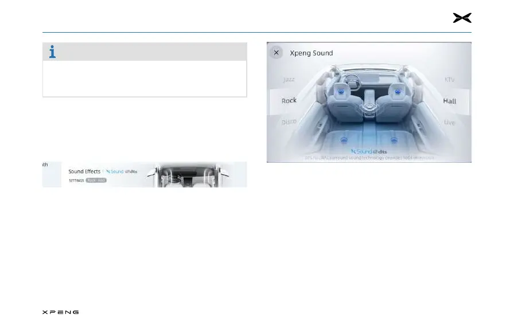Click the front-left headrest speaker icon
The width and height of the screenshot is (514, 325).
pos(341,92)
